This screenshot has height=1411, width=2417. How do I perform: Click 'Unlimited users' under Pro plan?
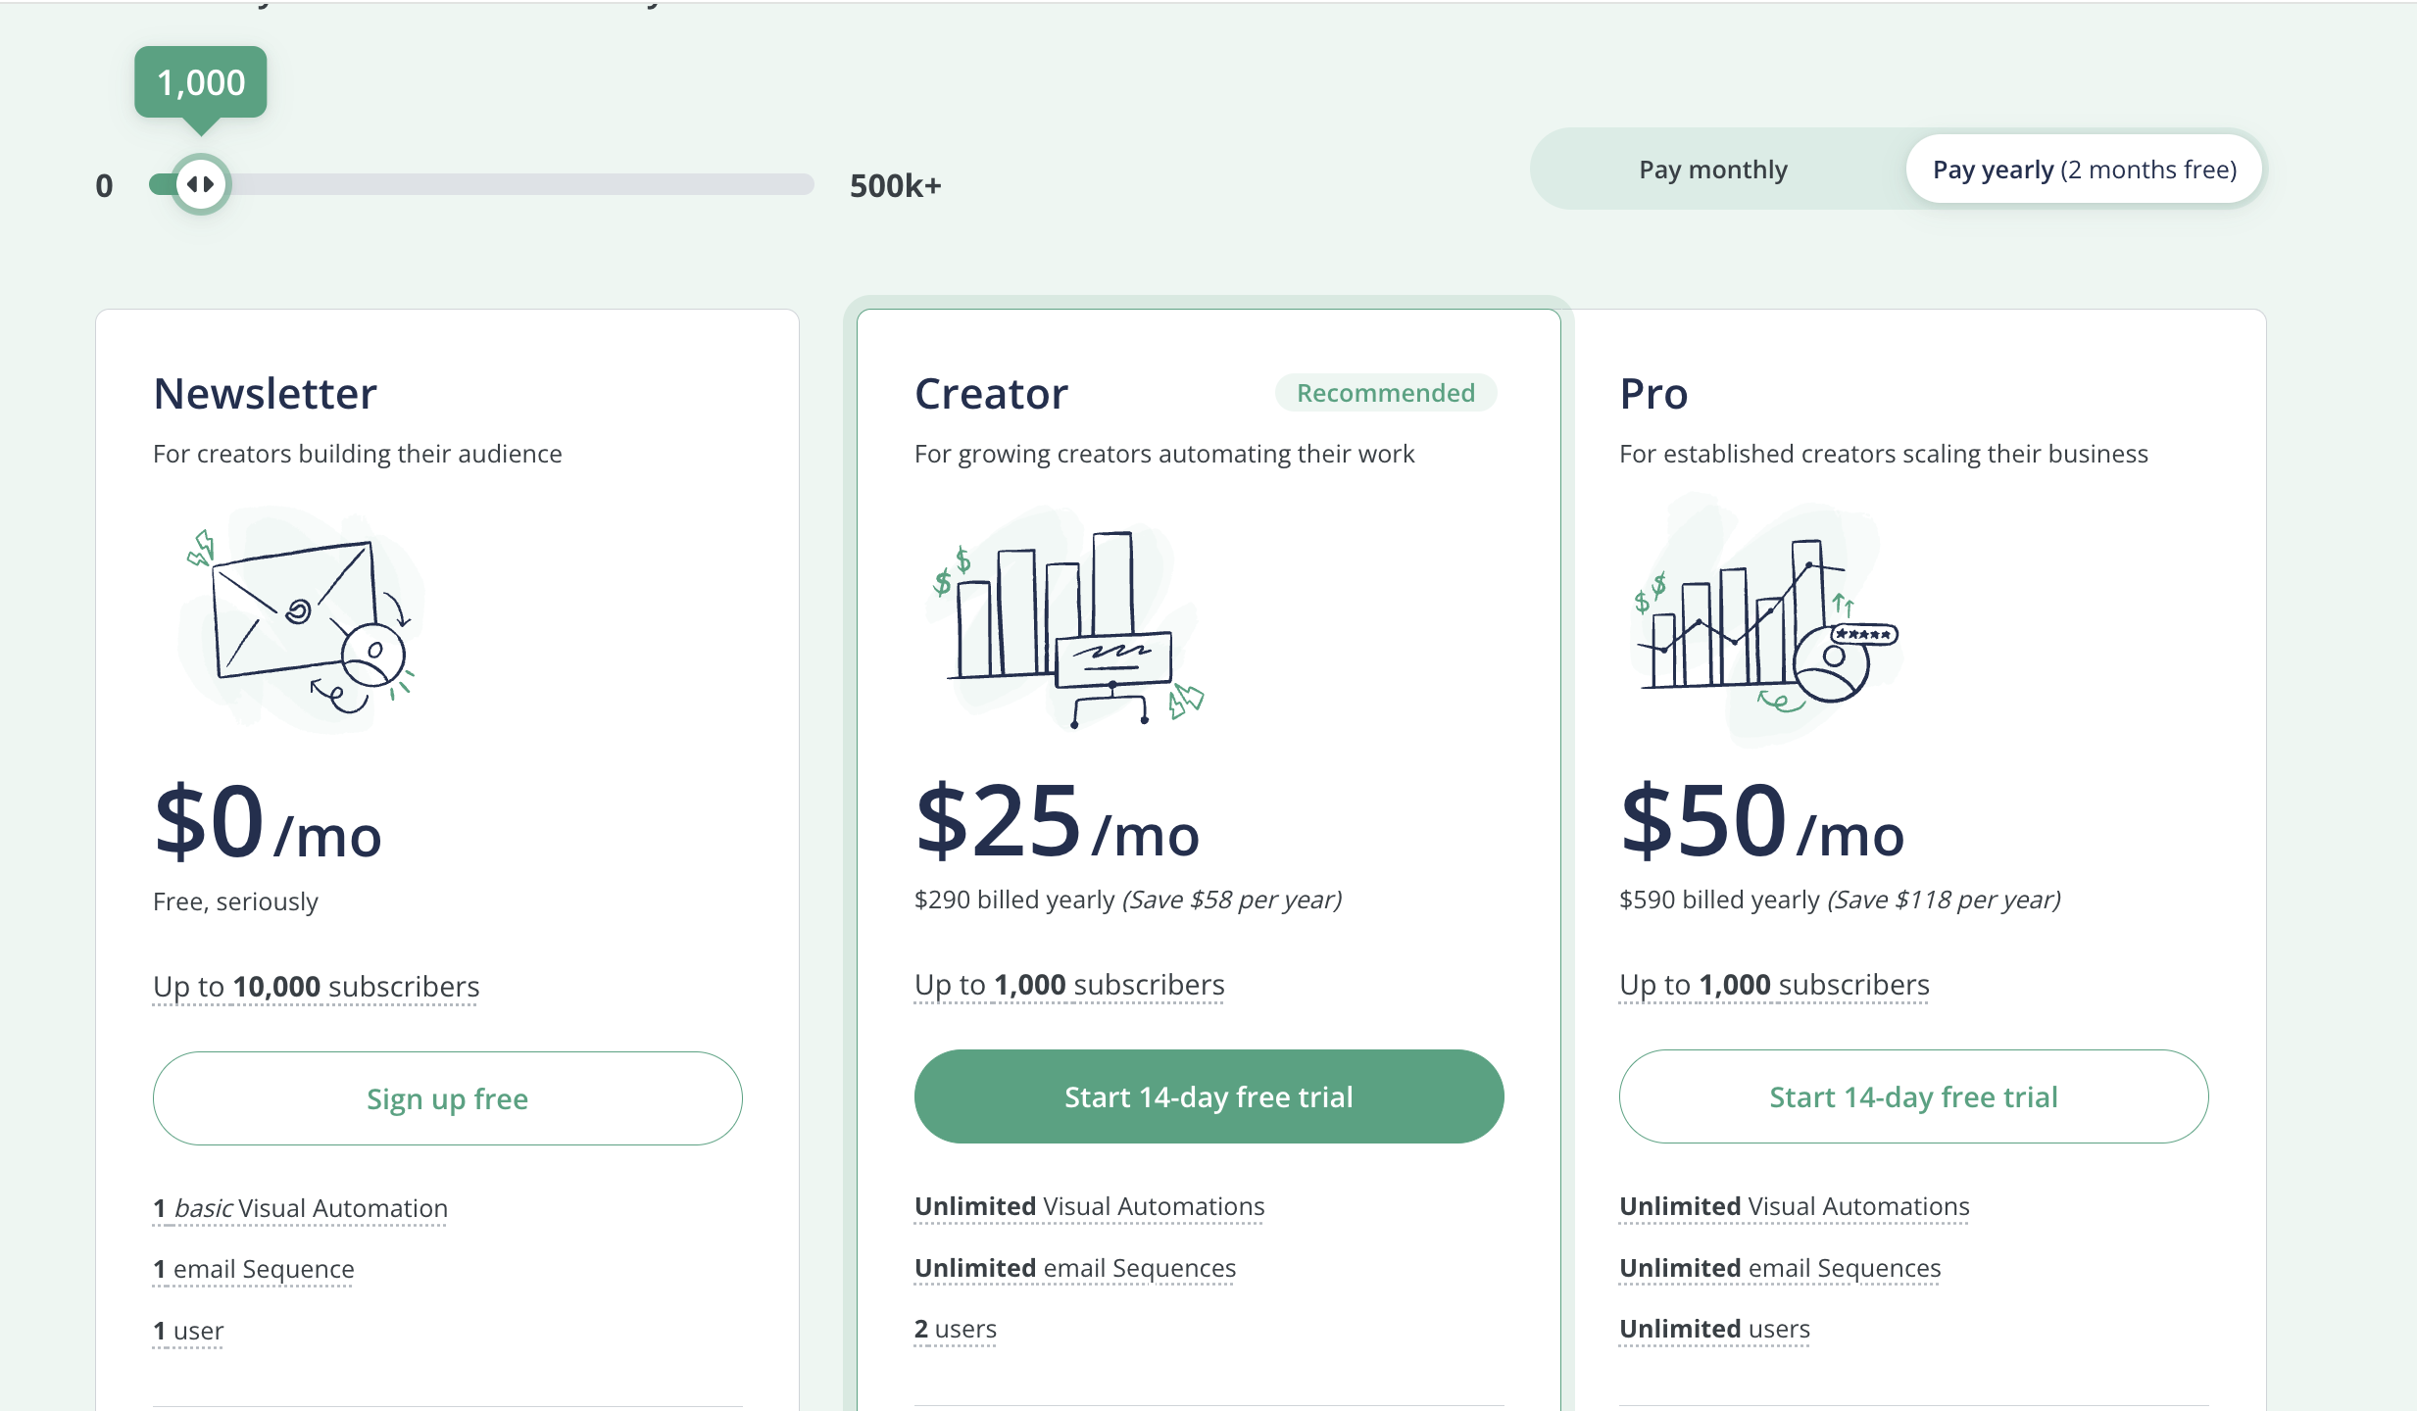[1713, 1328]
